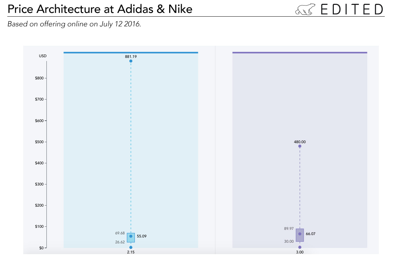Viewport: 400px width, 268px height.
Task: Click the purple interquartile box at 30.00–89.97
Action: tap(300, 235)
